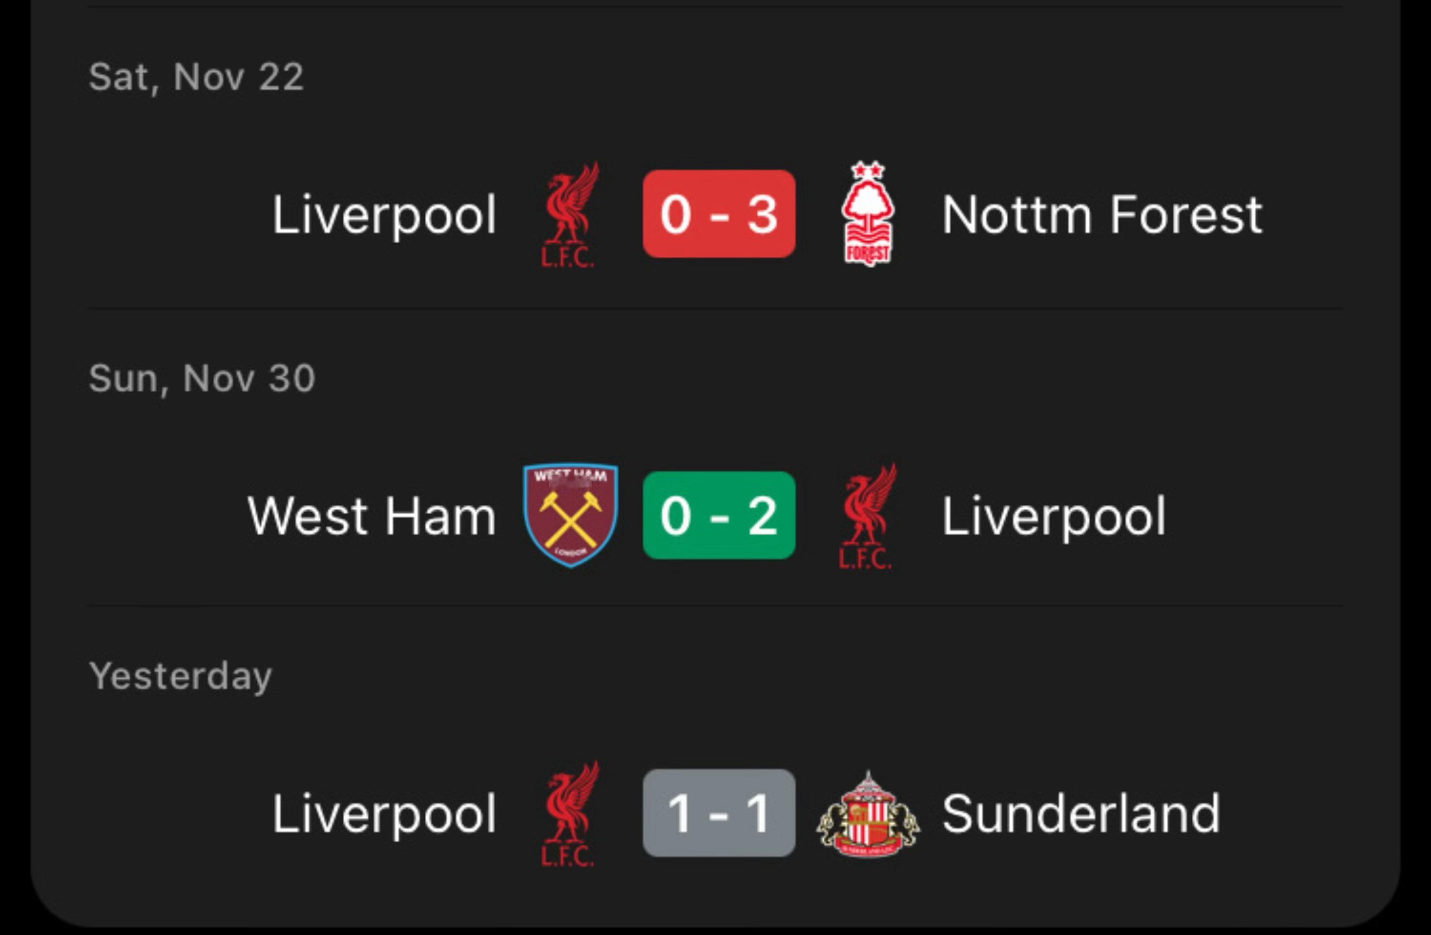
Task: Click the Nottingham Forest club crest
Action: click(x=867, y=214)
